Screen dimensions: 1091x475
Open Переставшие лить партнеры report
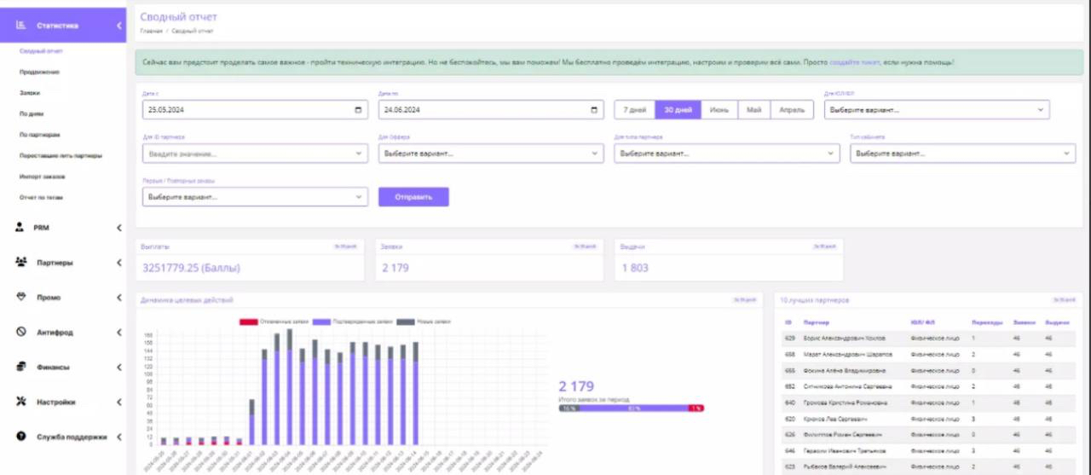[61, 156]
